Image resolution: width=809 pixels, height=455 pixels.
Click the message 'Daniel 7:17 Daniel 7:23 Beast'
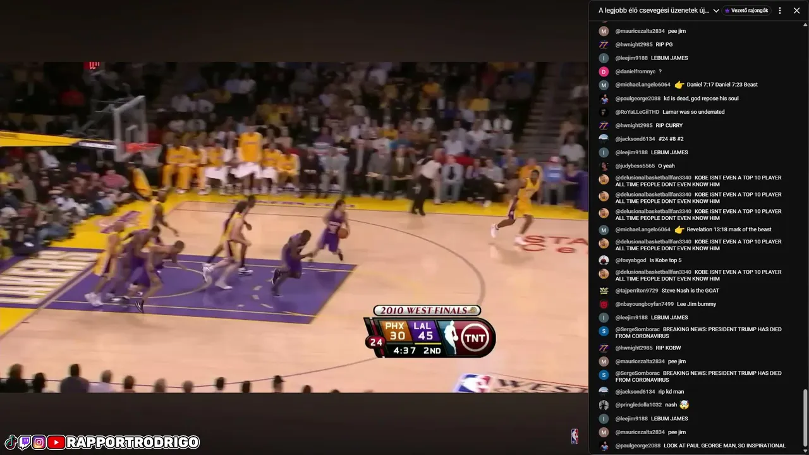coord(722,85)
